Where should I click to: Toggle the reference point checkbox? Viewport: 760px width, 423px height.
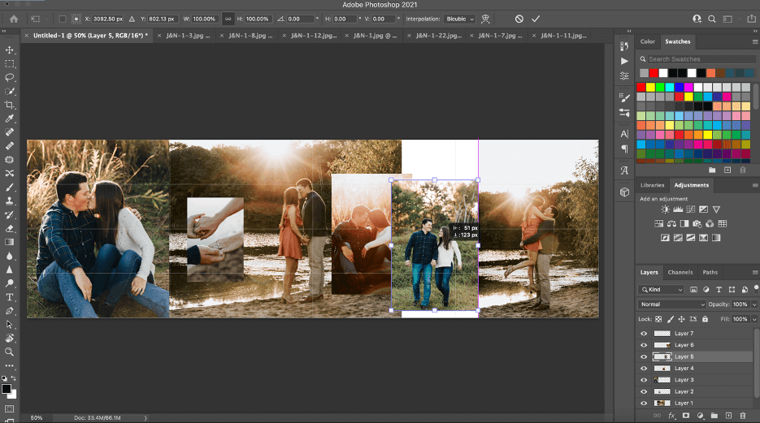[62, 19]
